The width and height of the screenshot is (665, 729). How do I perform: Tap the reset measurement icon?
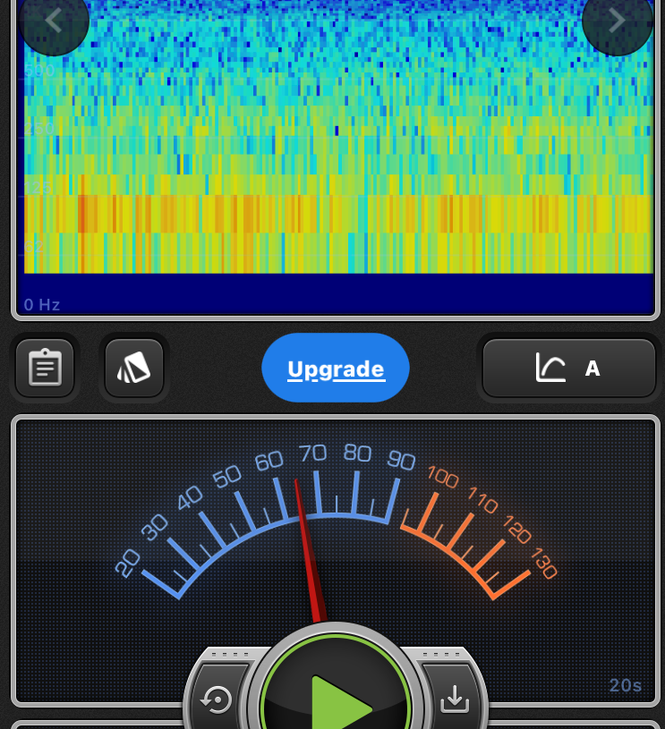(217, 699)
